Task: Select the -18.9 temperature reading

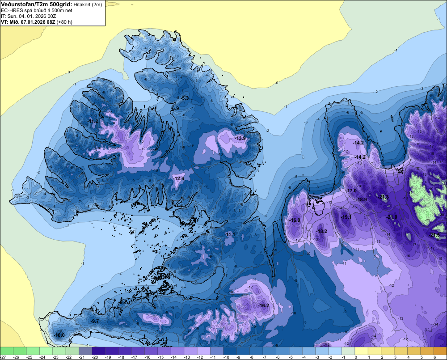Action: pyautogui.click(x=362, y=200)
